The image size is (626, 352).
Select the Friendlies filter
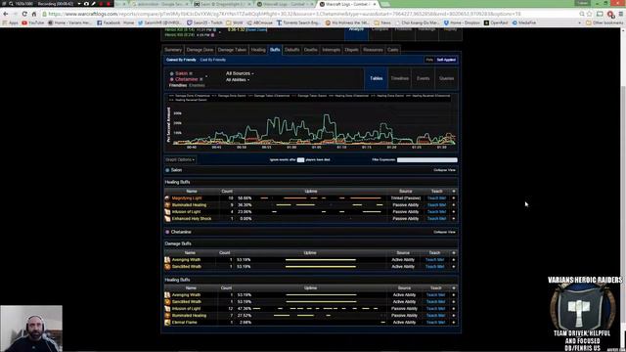[x=178, y=85]
